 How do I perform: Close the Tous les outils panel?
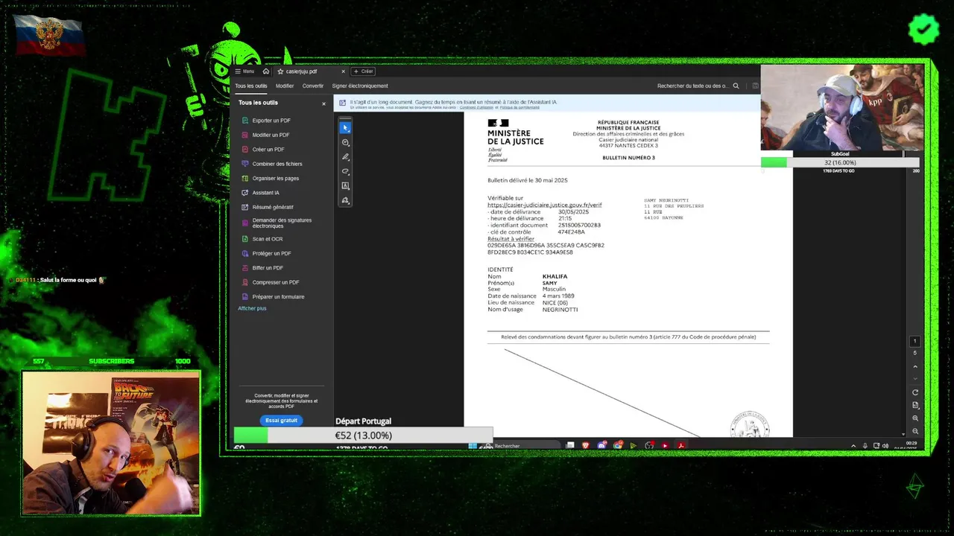click(x=323, y=103)
